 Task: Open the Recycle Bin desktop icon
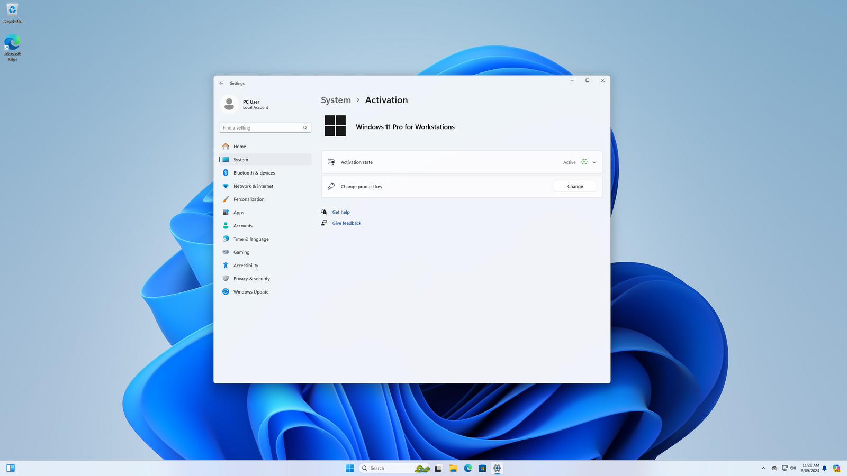click(x=12, y=13)
